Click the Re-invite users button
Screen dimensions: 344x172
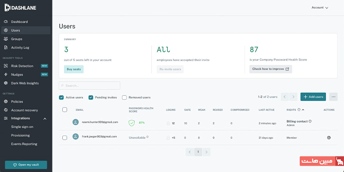pyautogui.click(x=170, y=69)
